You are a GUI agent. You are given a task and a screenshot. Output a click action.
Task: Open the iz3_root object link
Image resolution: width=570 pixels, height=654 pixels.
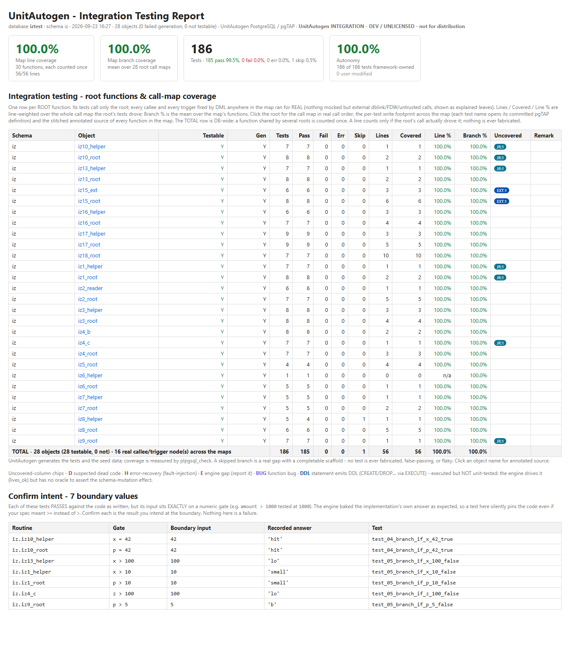click(x=88, y=321)
